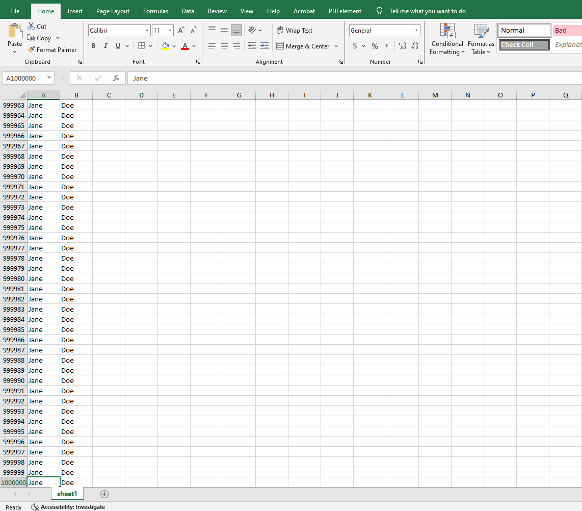Screen dimensions: 582x511
Task: Open the Fill Color dropdown arrow
Action: point(174,46)
